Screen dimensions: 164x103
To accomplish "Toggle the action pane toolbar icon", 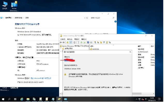I will coord(91,42).
